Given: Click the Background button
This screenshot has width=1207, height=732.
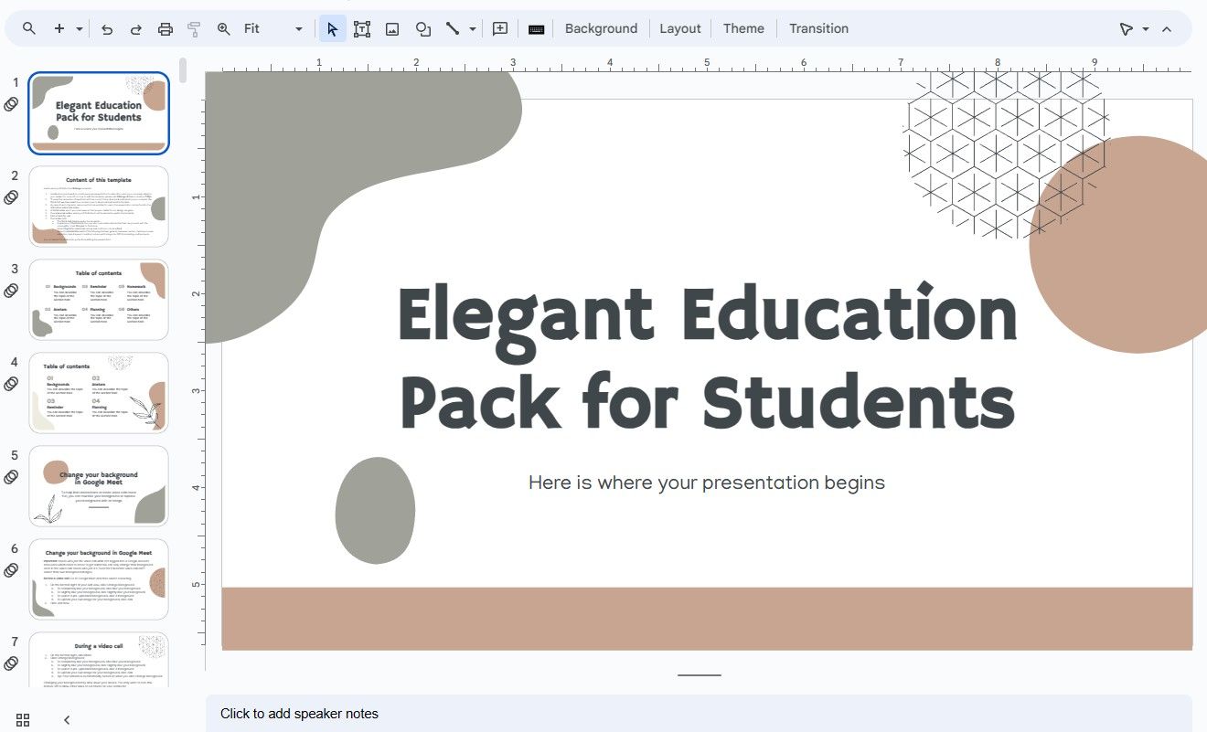Looking at the screenshot, I should (601, 28).
